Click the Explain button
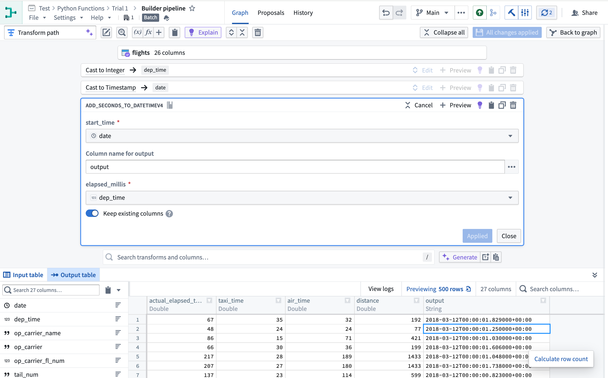608x378 pixels. 203,33
